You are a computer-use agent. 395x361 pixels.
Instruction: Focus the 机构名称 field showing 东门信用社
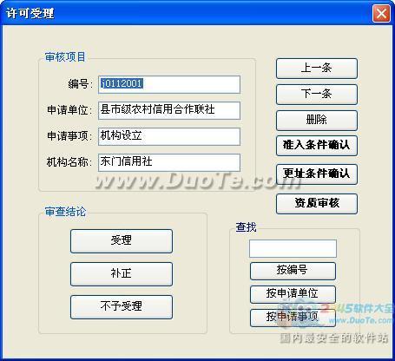click(169, 162)
